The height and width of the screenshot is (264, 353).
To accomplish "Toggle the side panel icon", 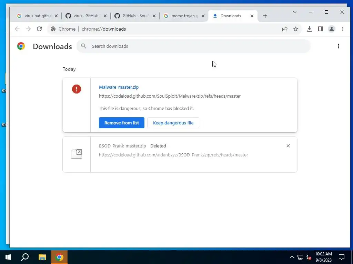I will [320, 29].
